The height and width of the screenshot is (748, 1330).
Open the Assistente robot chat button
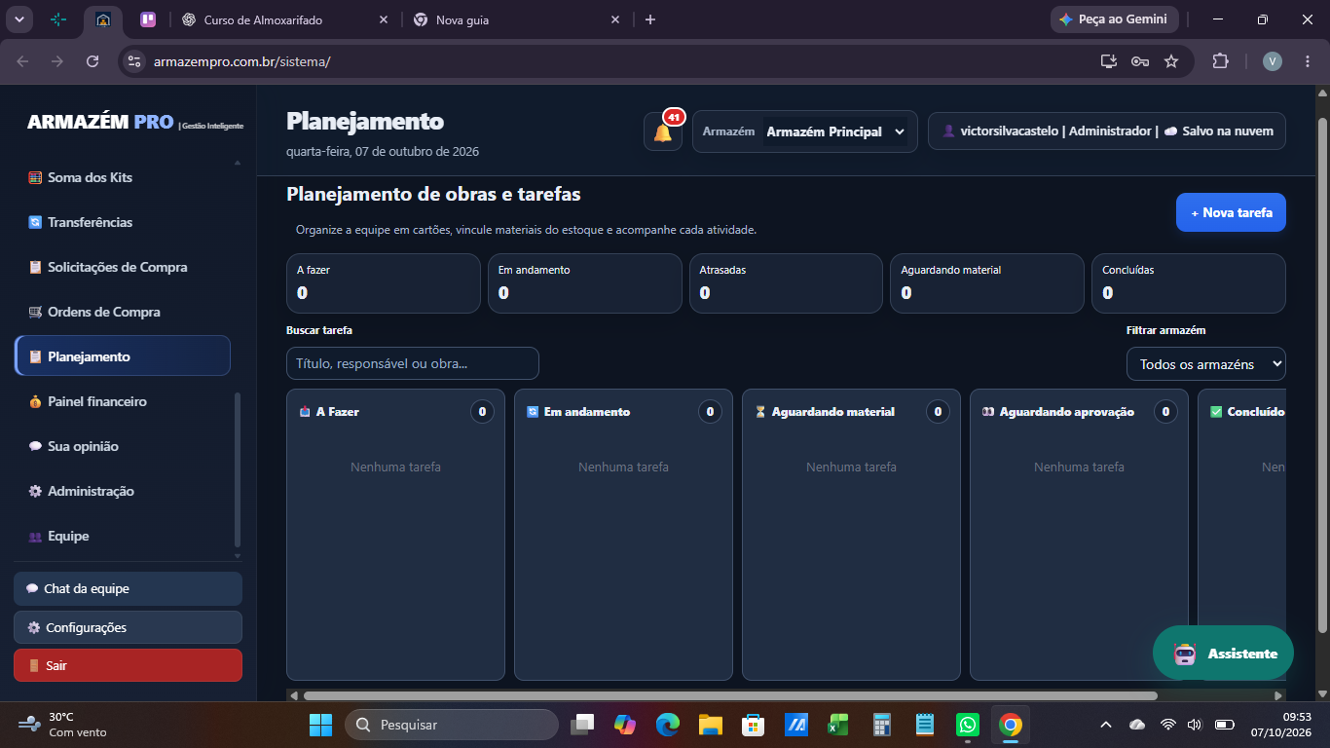[x=1223, y=653]
